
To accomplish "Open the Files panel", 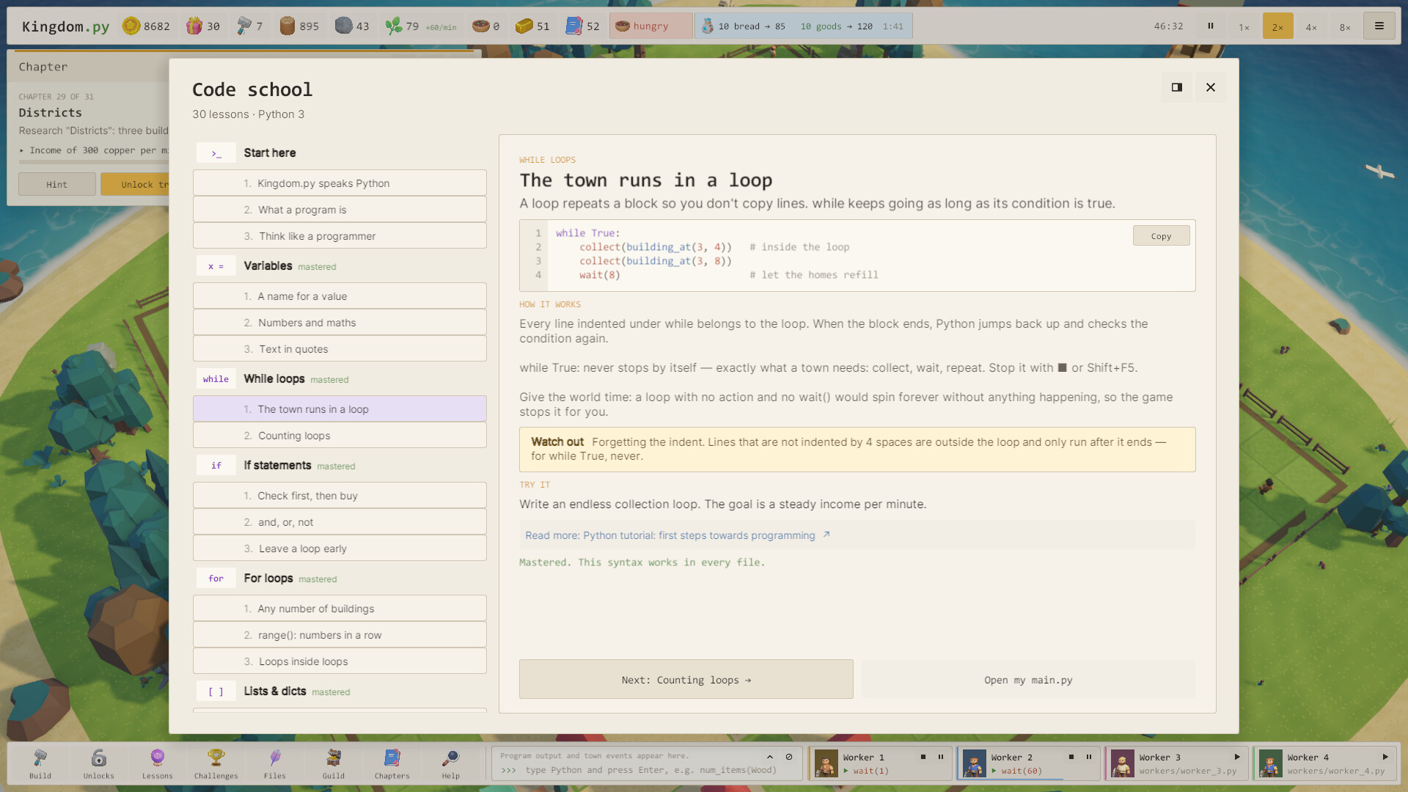I will point(275,763).
